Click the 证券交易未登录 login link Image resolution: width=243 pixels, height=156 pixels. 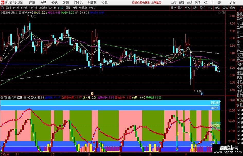141,3
